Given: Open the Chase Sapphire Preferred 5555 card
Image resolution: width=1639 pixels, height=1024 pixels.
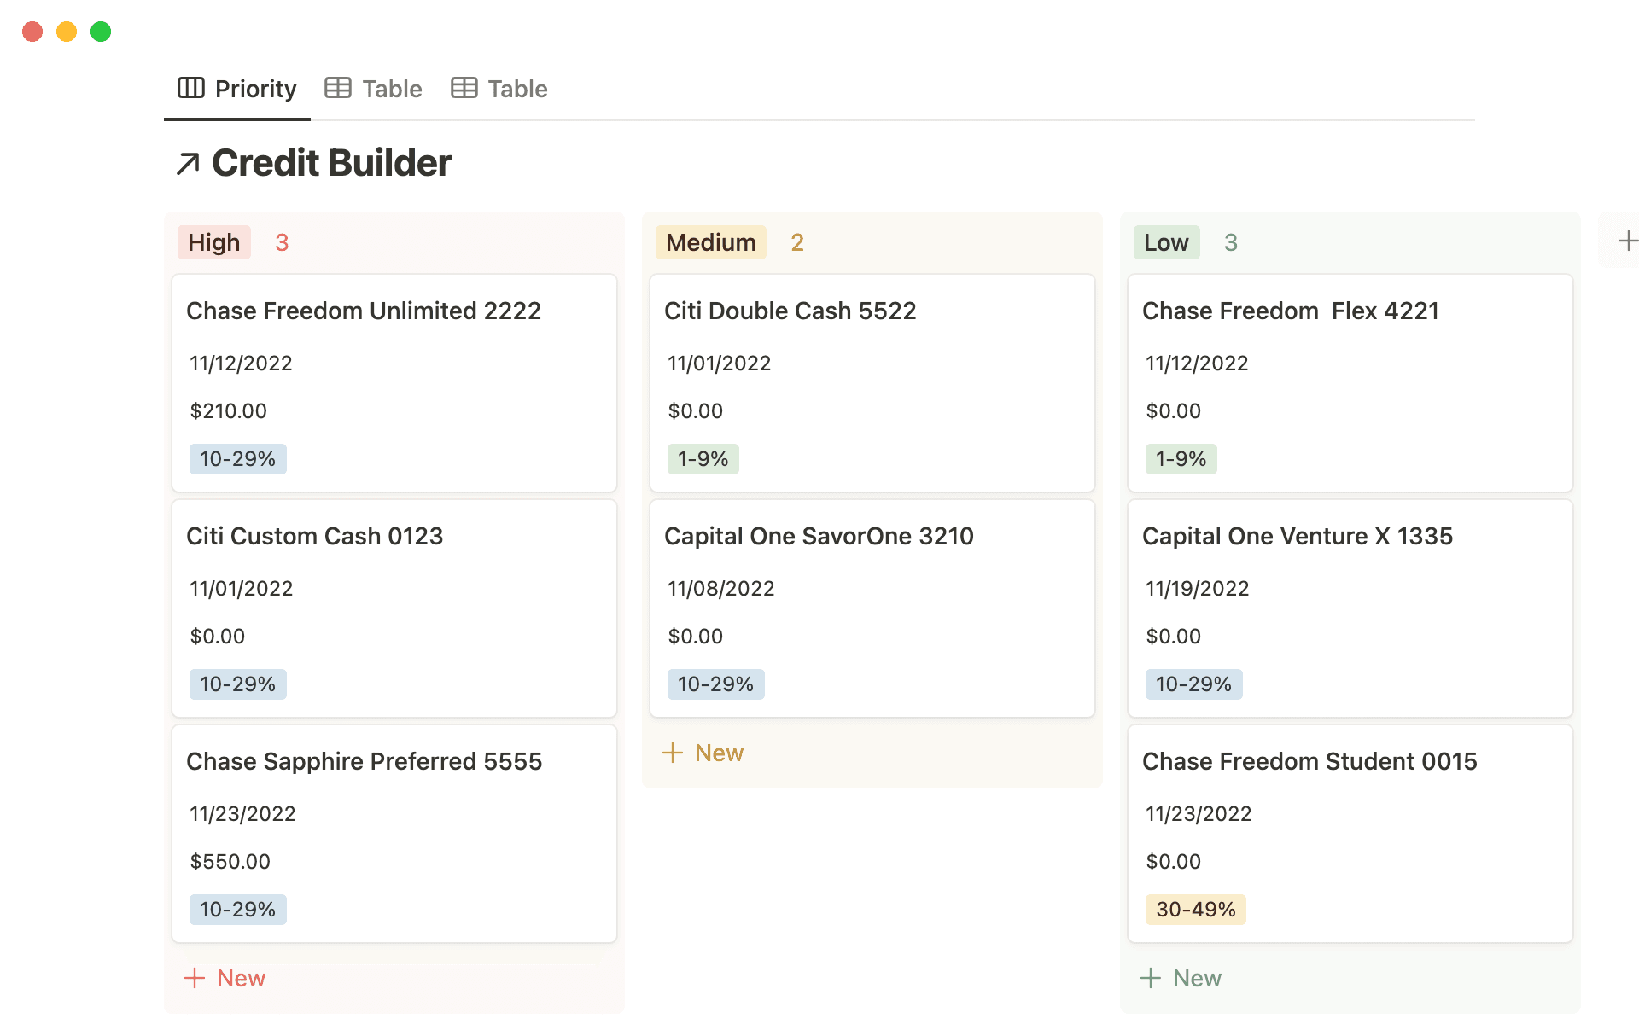Looking at the screenshot, I should coord(394,834).
